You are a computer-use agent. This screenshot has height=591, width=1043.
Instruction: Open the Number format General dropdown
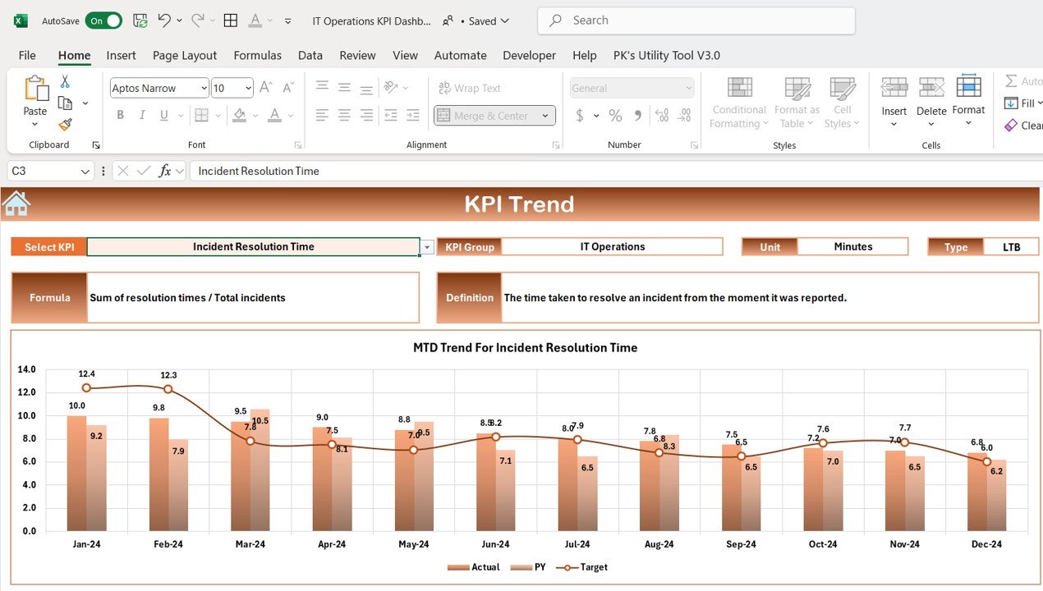(x=688, y=88)
